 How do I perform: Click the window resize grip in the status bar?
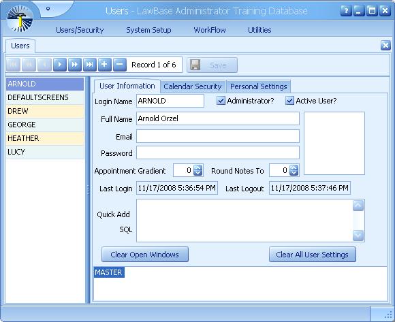pyautogui.click(x=389, y=315)
